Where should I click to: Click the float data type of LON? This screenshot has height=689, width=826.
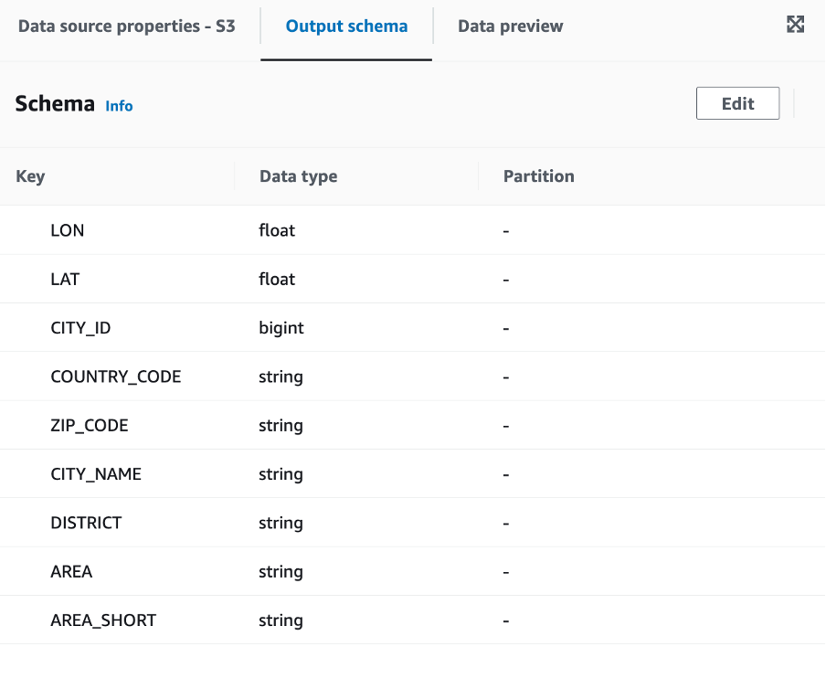coord(277,230)
